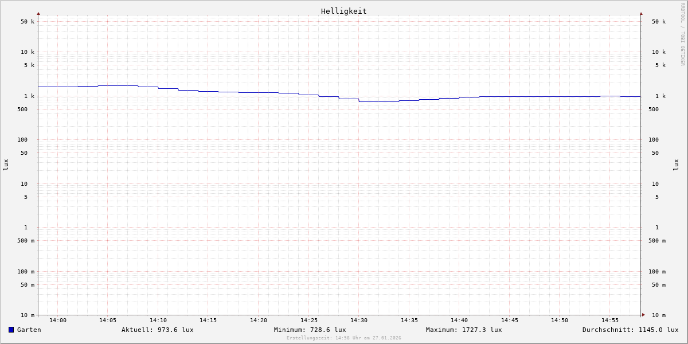Select the 14:30 time axis label
Image resolution: width=688 pixels, height=344 pixels.
[x=359, y=320]
